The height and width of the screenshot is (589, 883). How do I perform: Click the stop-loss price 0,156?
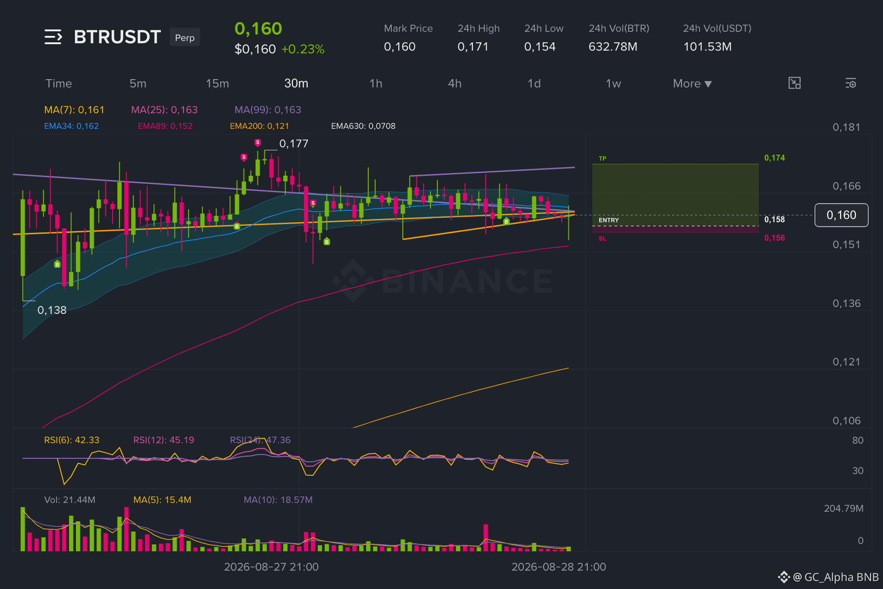pyautogui.click(x=774, y=238)
